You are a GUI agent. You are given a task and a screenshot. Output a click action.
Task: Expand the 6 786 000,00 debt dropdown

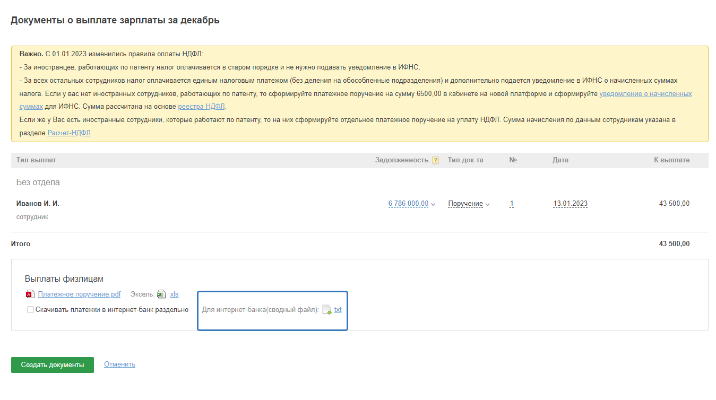(411, 204)
